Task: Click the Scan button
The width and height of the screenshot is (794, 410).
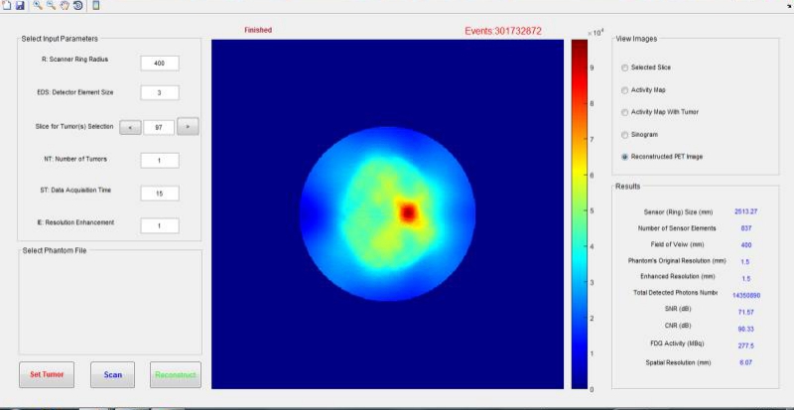Action: [x=113, y=374]
